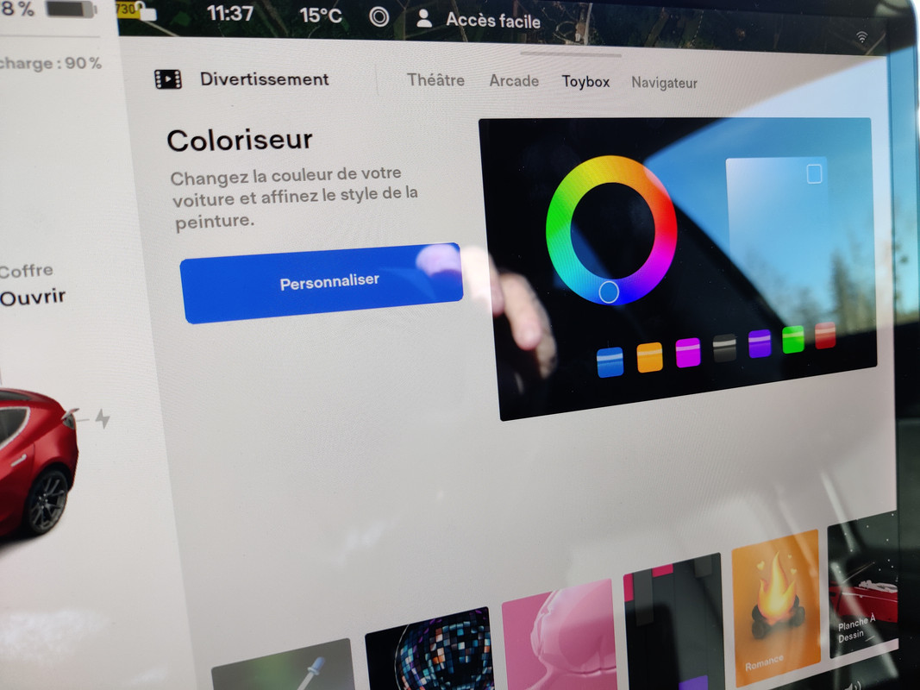
Task: Open the disco ball toy tile
Action: click(x=429, y=650)
